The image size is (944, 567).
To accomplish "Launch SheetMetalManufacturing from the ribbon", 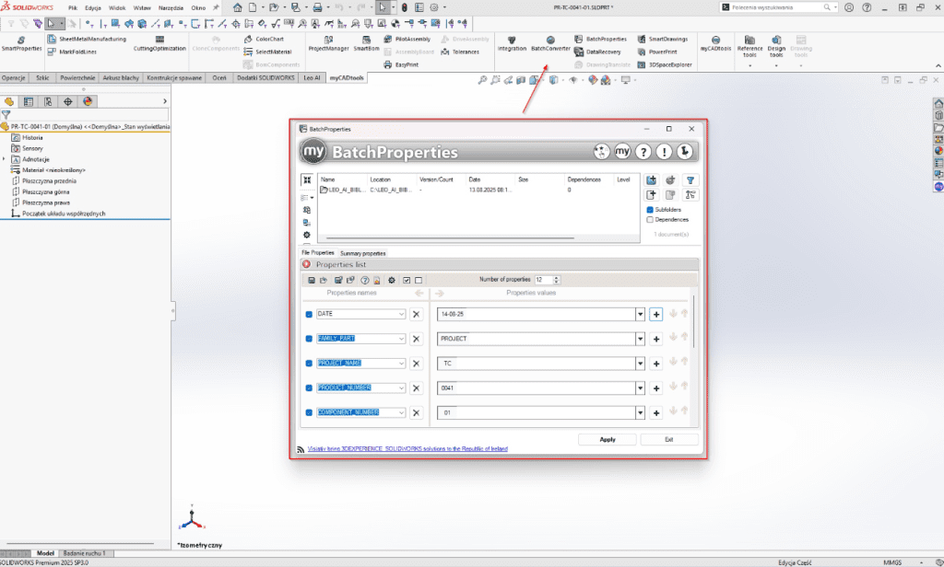I will click(x=87, y=39).
